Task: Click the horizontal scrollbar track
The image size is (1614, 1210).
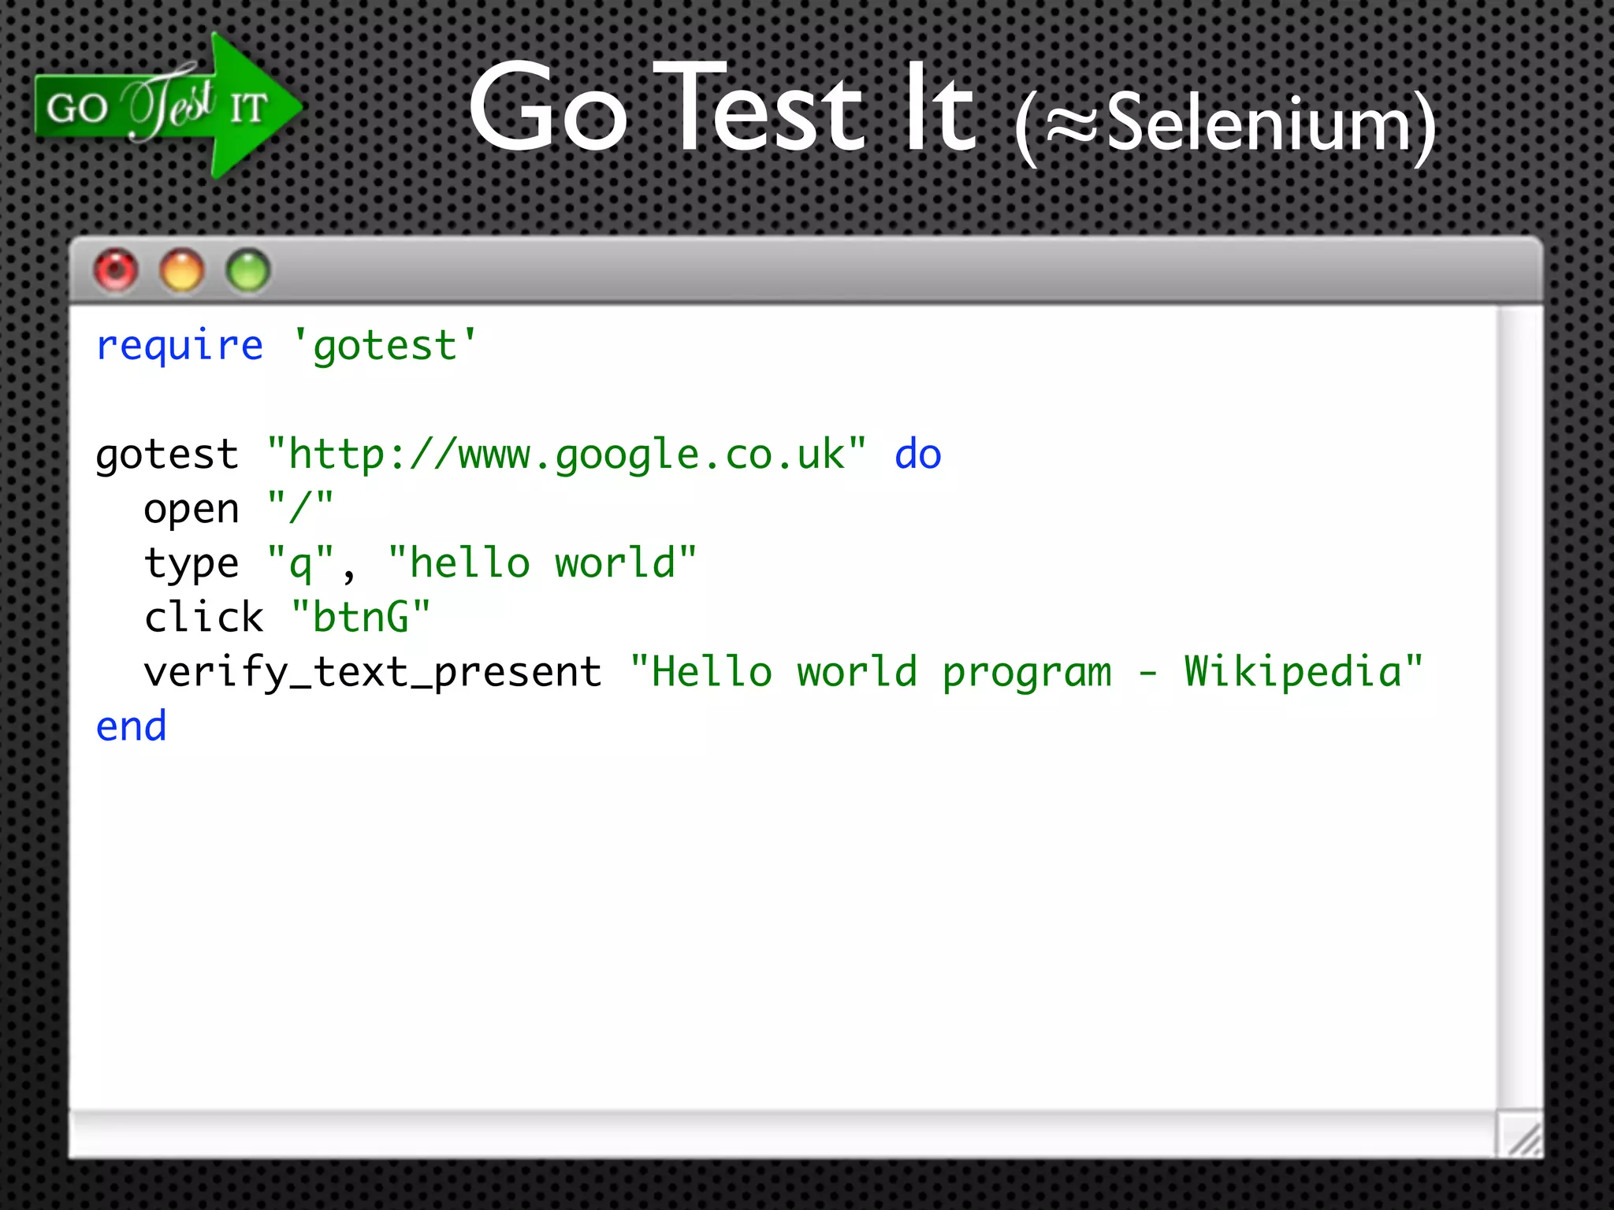Action: (x=783, y=1134)
